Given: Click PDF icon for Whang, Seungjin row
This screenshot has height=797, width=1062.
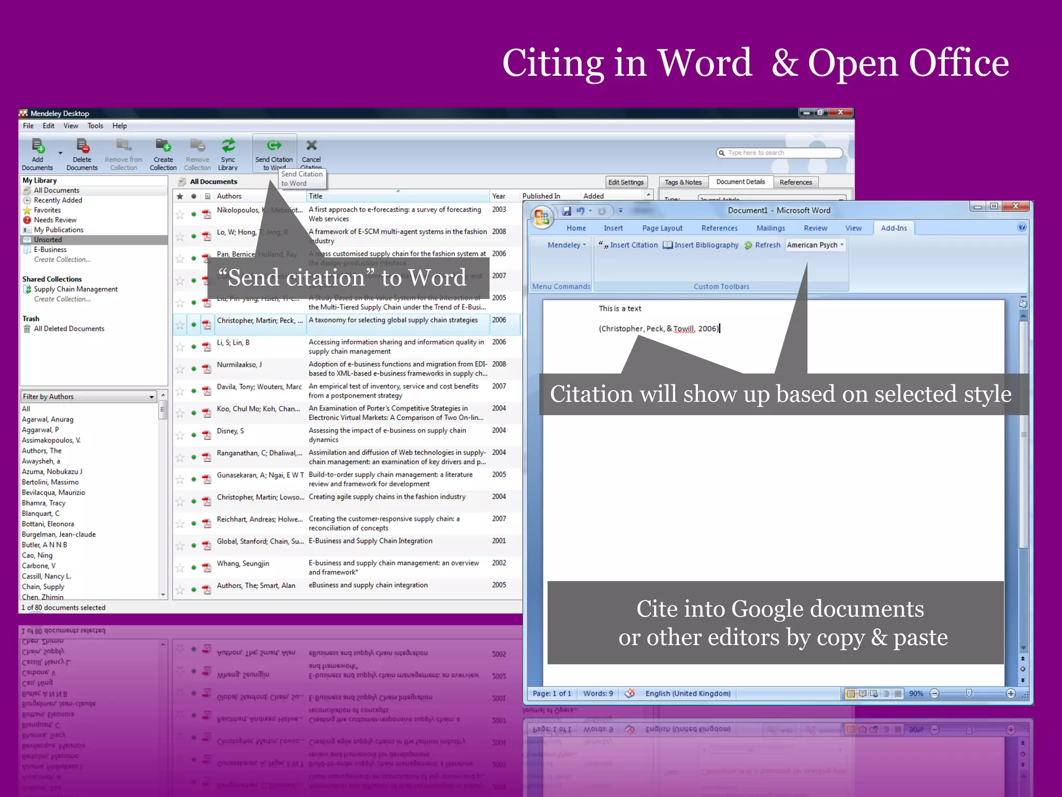Looking at the screenshot, I should tap(206, 568).
